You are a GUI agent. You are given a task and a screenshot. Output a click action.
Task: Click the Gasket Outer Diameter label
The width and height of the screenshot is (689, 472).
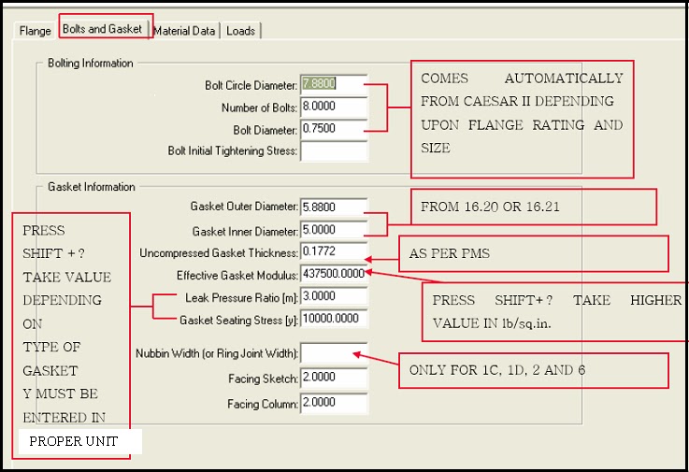pos(244,207)
